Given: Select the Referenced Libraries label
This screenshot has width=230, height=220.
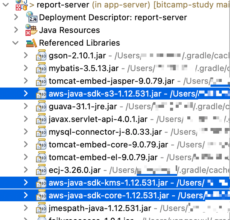Looking at the screenshot, I should pos(79,43).
